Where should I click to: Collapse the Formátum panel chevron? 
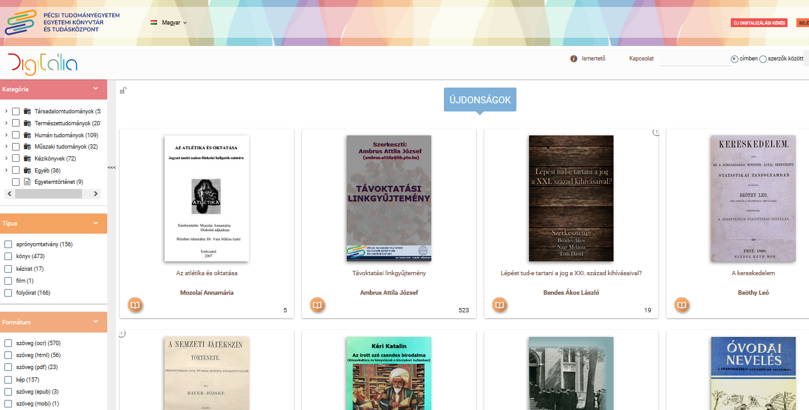pos(96,322)
